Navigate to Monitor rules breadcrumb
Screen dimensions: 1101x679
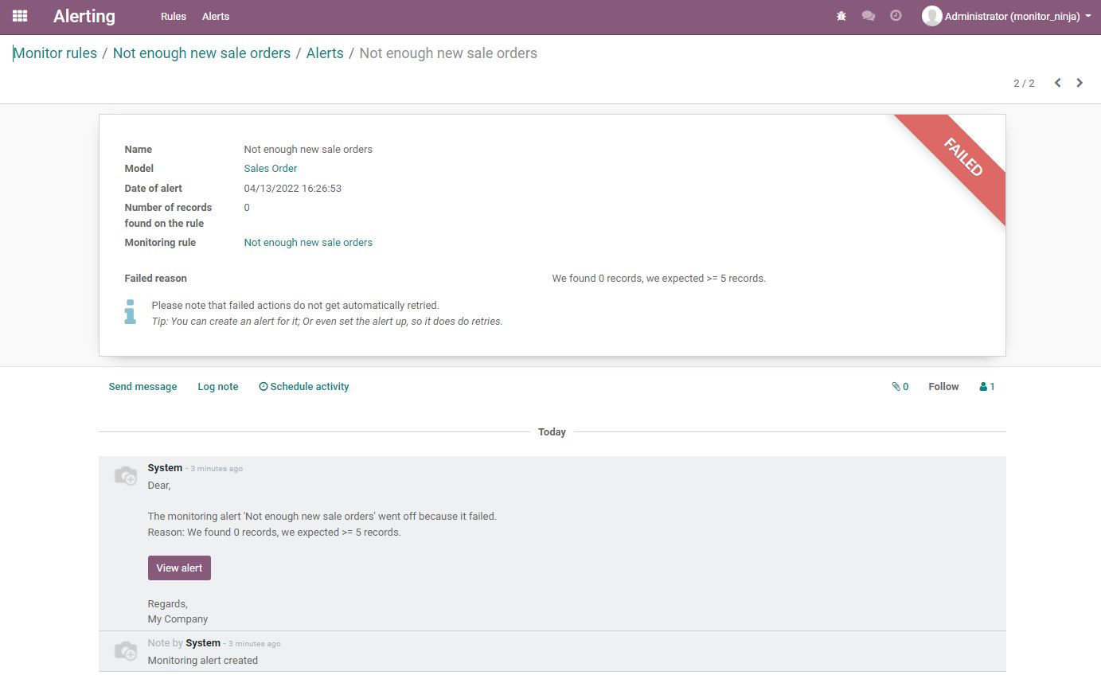(55, 53)
